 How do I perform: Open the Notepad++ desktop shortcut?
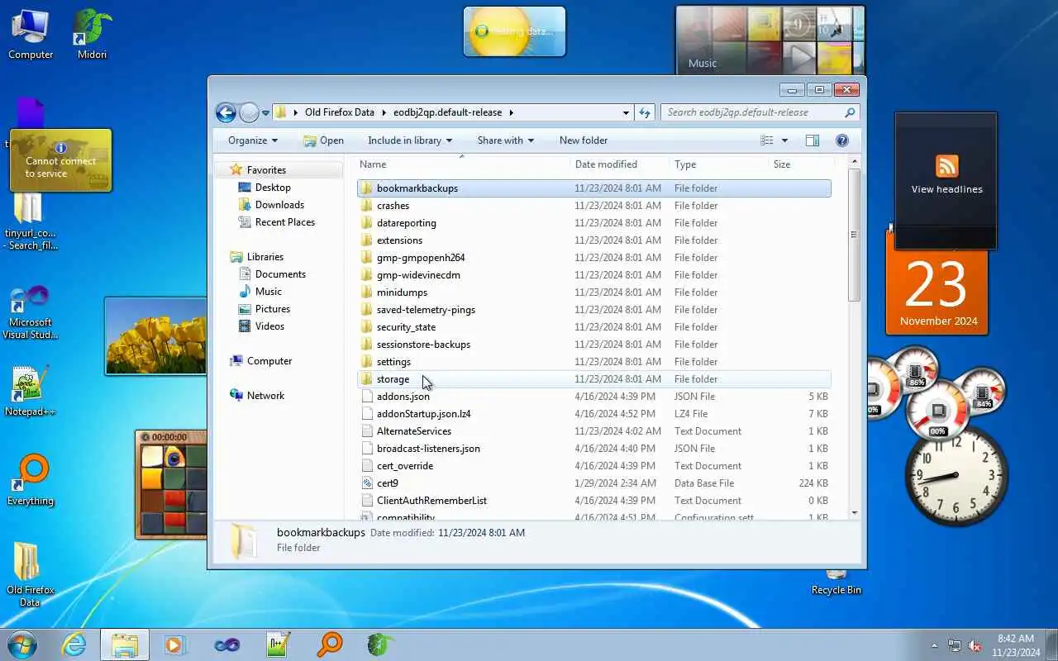pos(31,391)
